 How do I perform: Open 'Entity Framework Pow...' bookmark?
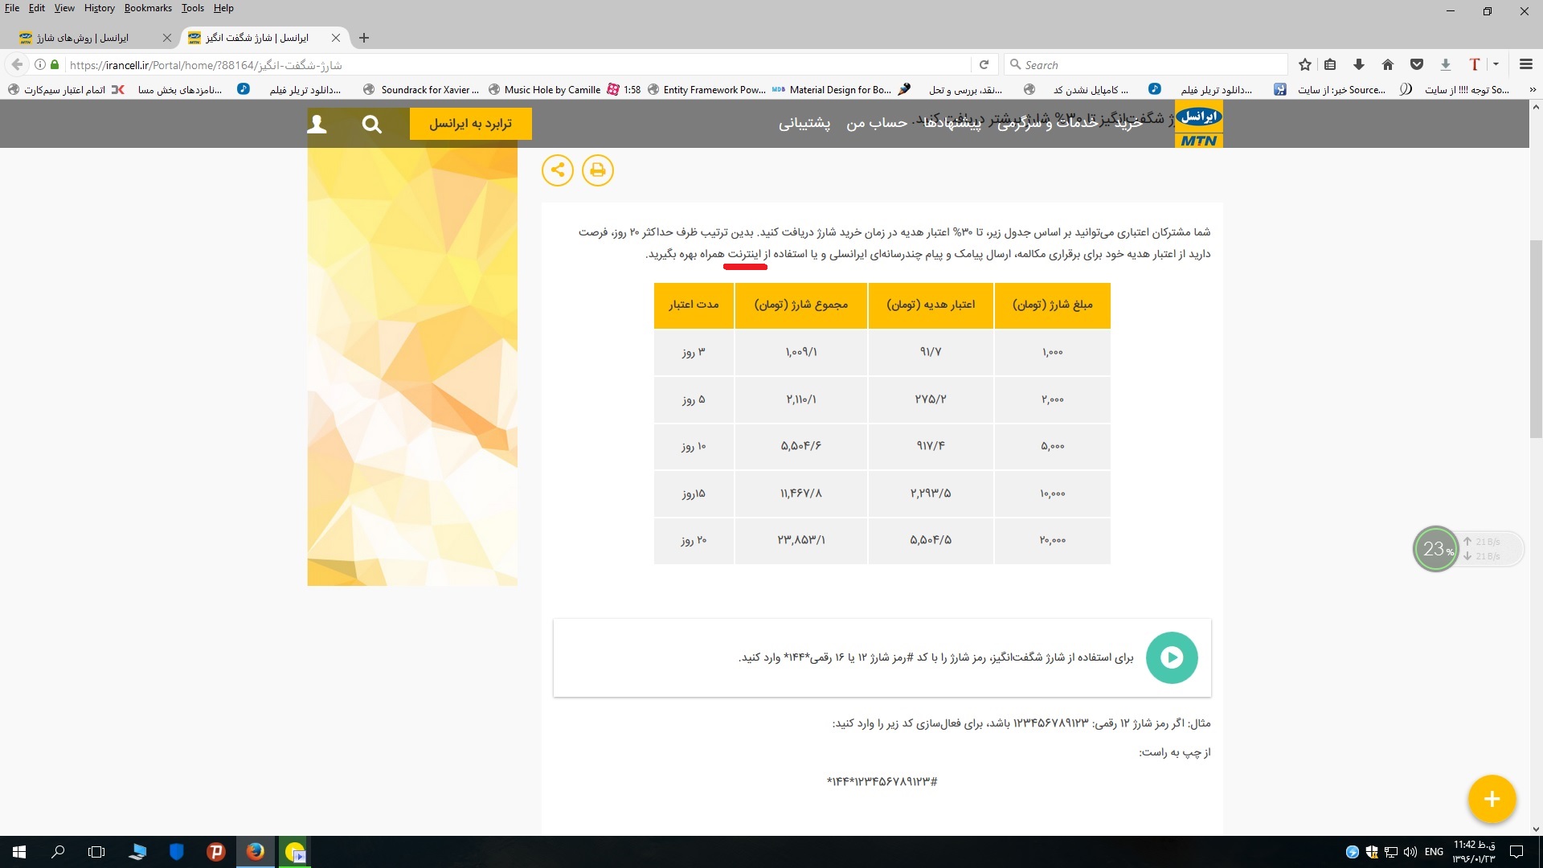tap(706, 90)
